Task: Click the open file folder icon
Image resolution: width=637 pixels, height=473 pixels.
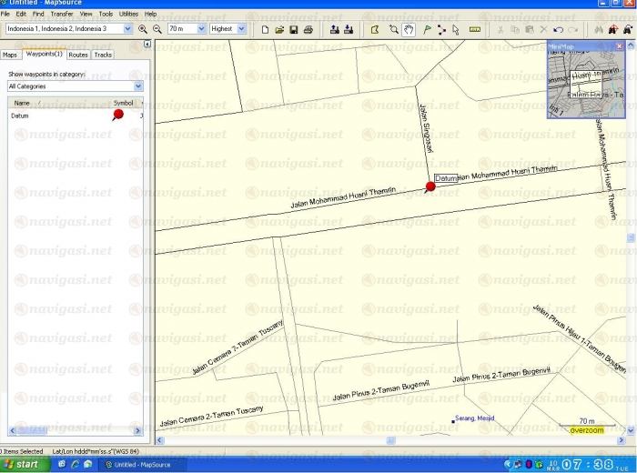Action: pos(279,29)
